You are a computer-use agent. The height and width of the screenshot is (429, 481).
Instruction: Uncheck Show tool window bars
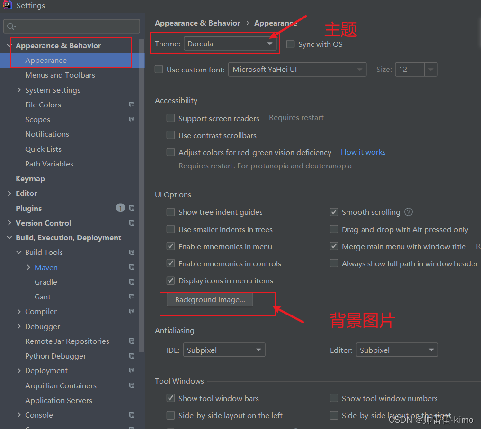(x=170, y=398)
